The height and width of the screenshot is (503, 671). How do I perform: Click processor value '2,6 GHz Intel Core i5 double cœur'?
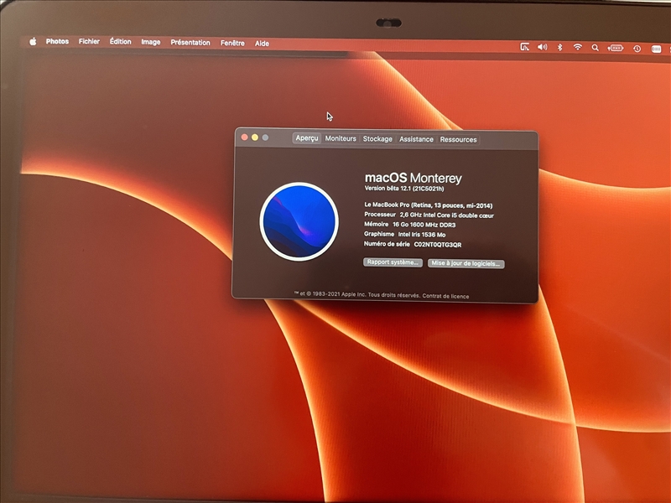pos(446,215)
